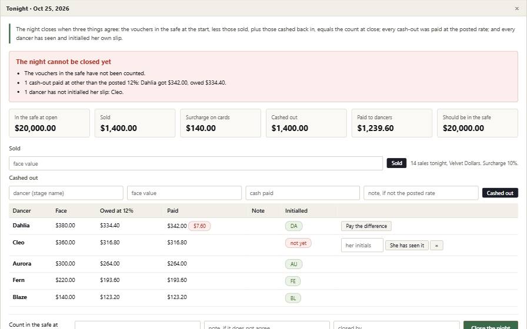Image resolution: width=527 pixels, height=329 pixels.
Task: Select the Surcharge on cards $140.00 card
Action: point(221,123)
